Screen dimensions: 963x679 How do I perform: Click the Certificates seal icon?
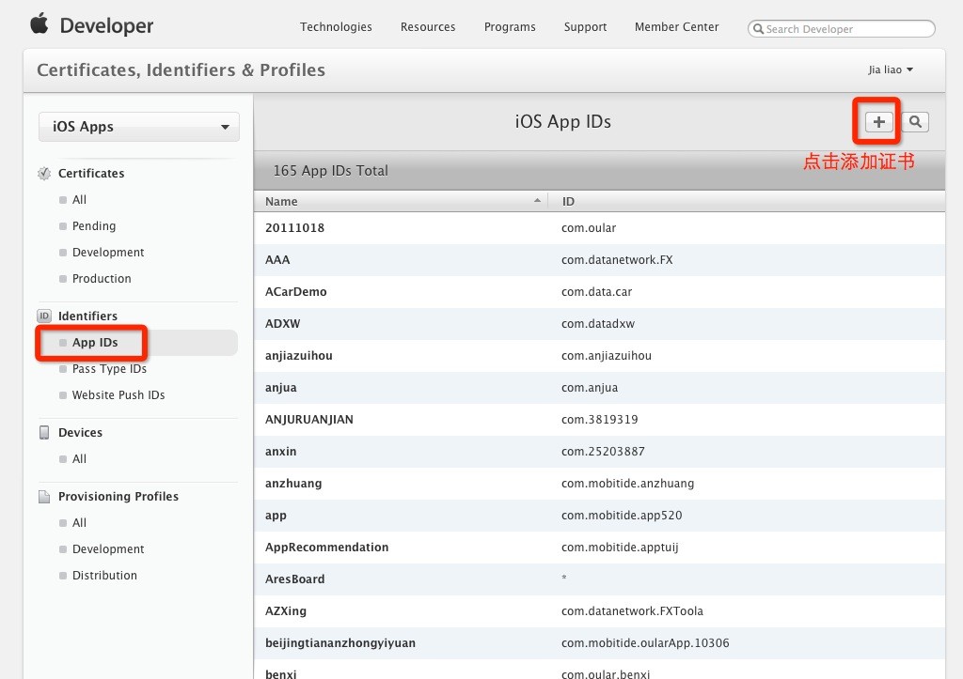[44, 174]
